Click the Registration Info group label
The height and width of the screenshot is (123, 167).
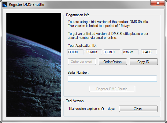tap(78, 15)
